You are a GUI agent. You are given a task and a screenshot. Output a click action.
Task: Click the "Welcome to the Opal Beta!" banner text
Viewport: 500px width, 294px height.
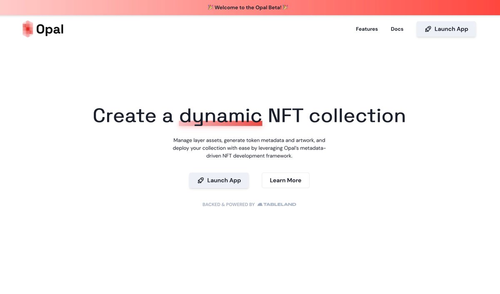(x=248, y=7)
